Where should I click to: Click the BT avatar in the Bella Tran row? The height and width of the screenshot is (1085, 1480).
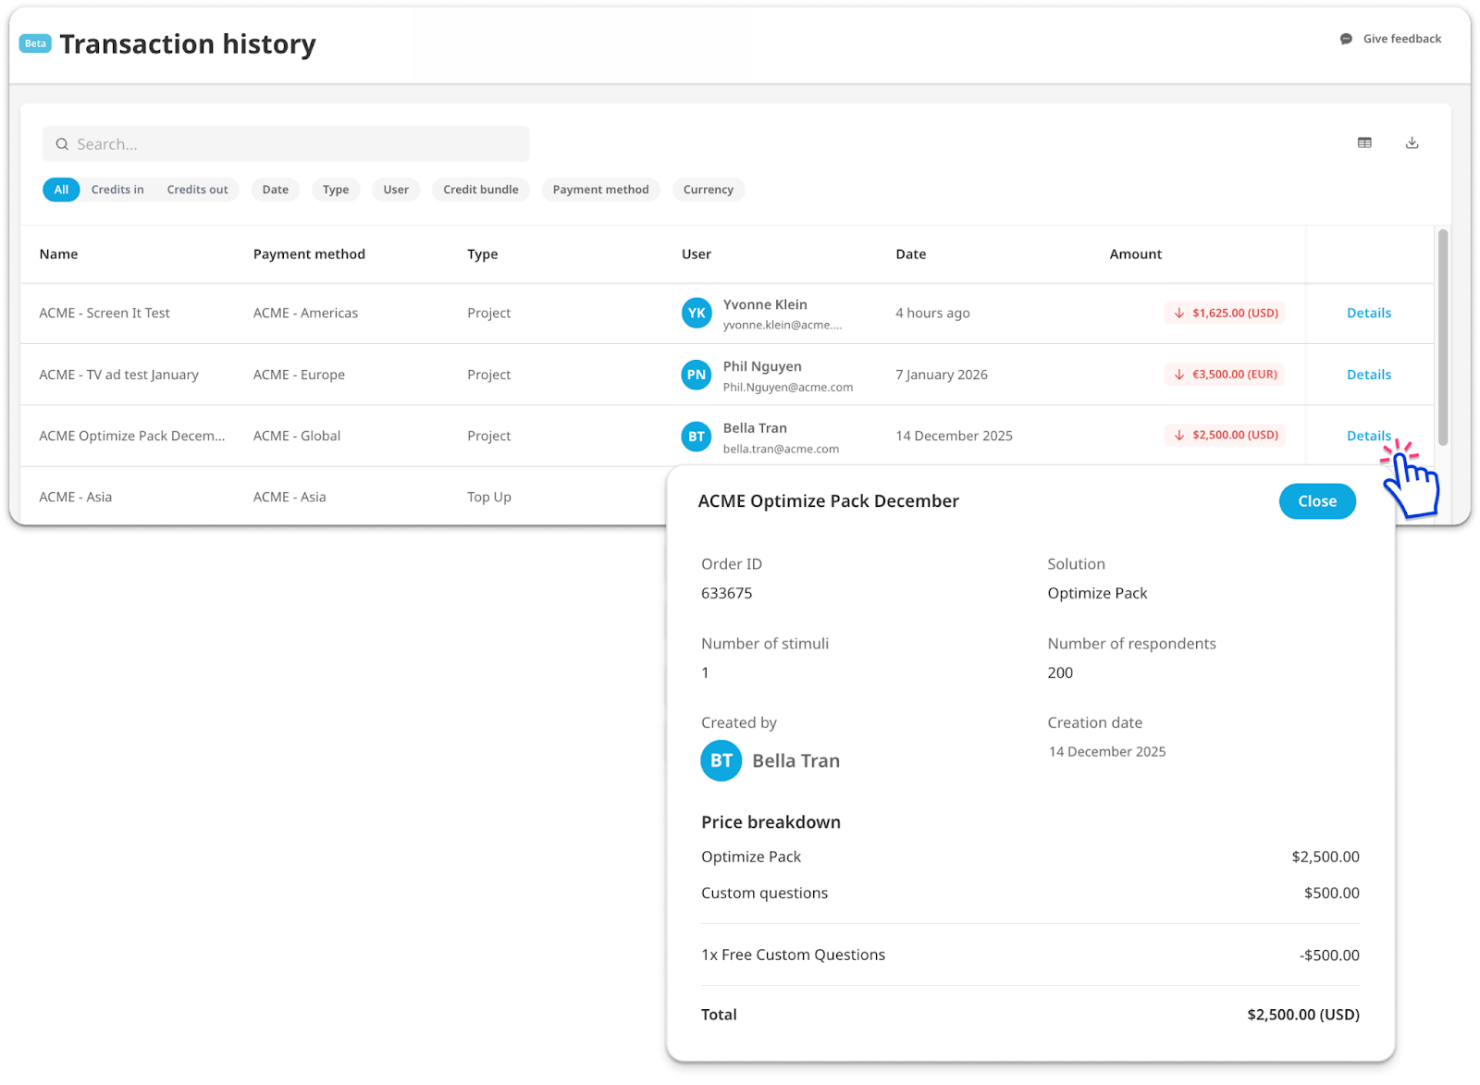pos(697,437)
